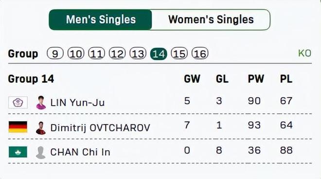Select group 10
321x179 pixels.
point(76,54)
